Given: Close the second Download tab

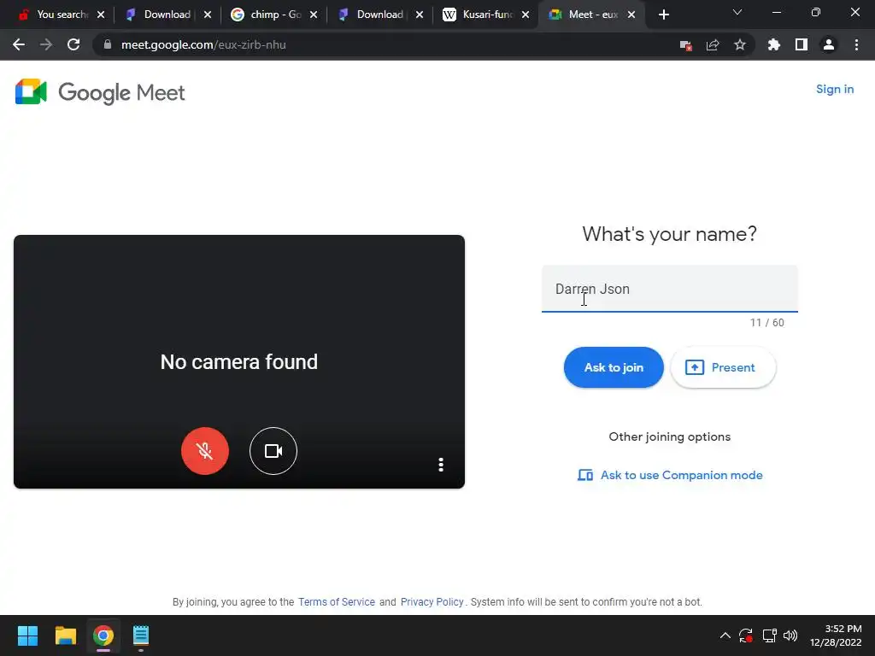Looking at the screenshot, I should coord(419,15).
